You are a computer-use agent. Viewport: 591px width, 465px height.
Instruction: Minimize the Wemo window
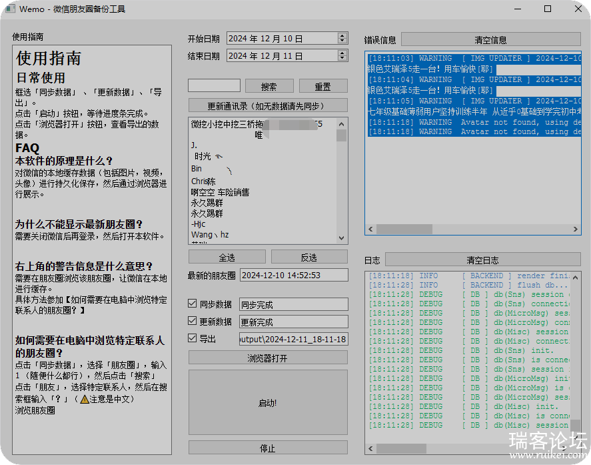tap(518, 9)
